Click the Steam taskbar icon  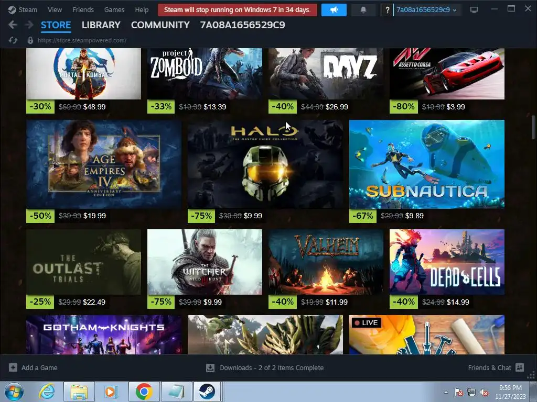207,392
